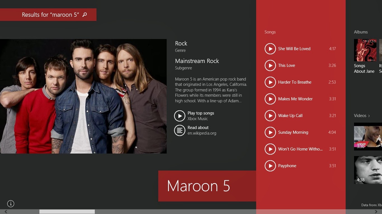Play the song She Will Be Loved
382x214 pixels.
coord(270,49)
